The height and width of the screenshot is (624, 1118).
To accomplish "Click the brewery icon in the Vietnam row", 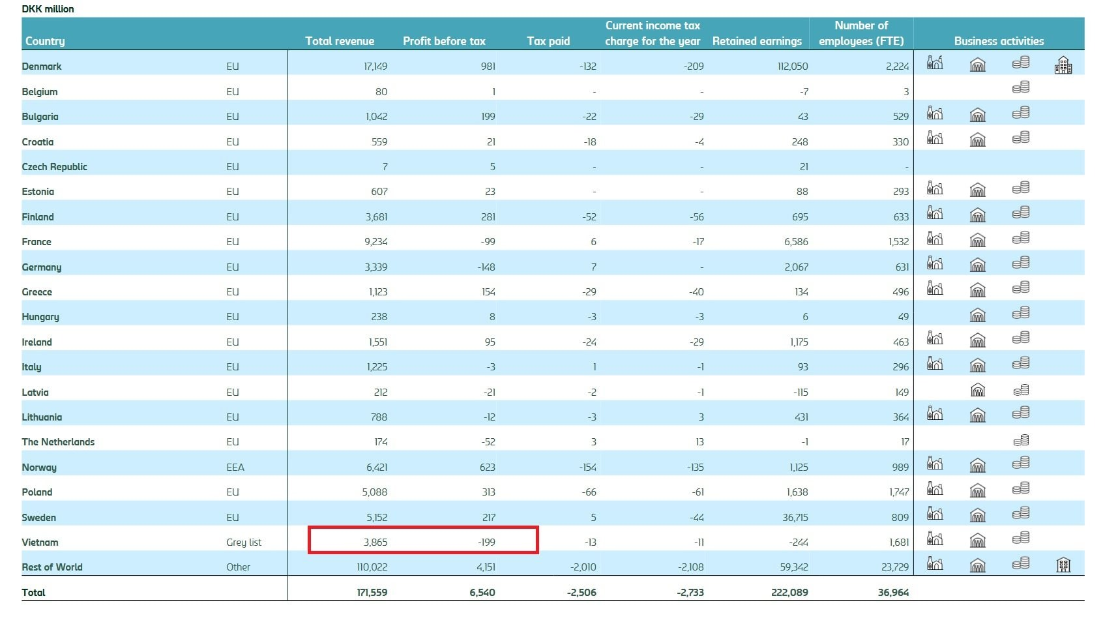I will (935, 539).
